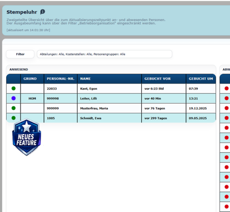
Task: Click the green status dot for Schmidt, Ewa
Action: click(x=13, y=118)
